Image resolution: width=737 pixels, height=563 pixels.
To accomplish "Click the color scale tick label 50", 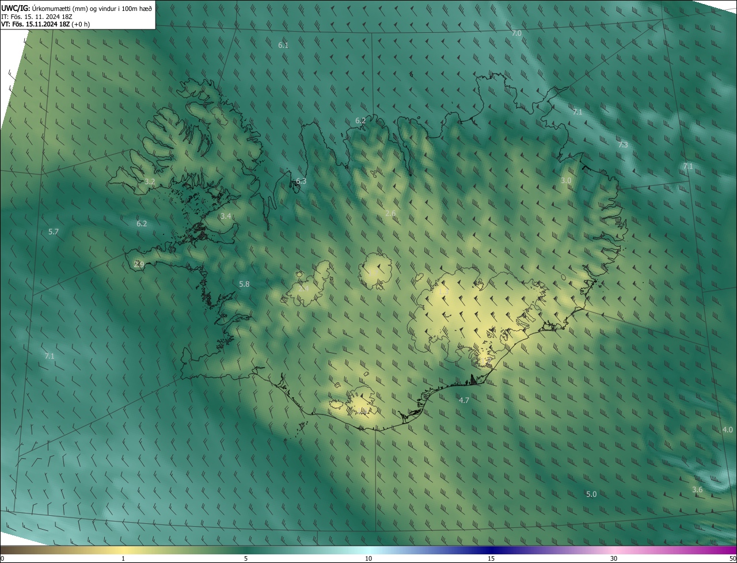I will pyautogui.click(x=732, y=559).
